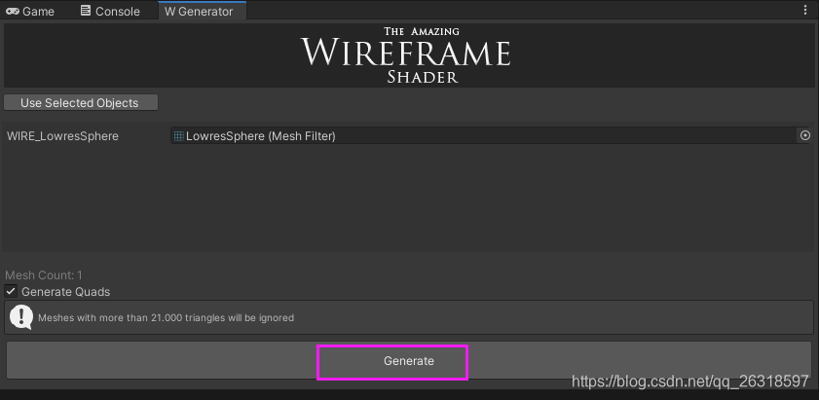Click the 21.000 triangles warning message
Screen dimensions: 819x400
coord(167,317)
